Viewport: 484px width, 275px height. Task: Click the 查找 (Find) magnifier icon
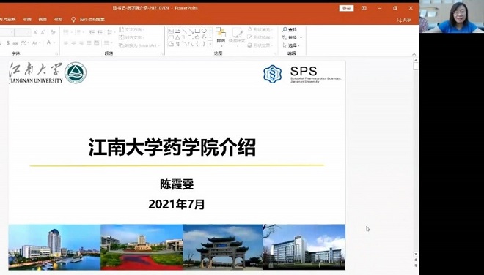[285, 29]
